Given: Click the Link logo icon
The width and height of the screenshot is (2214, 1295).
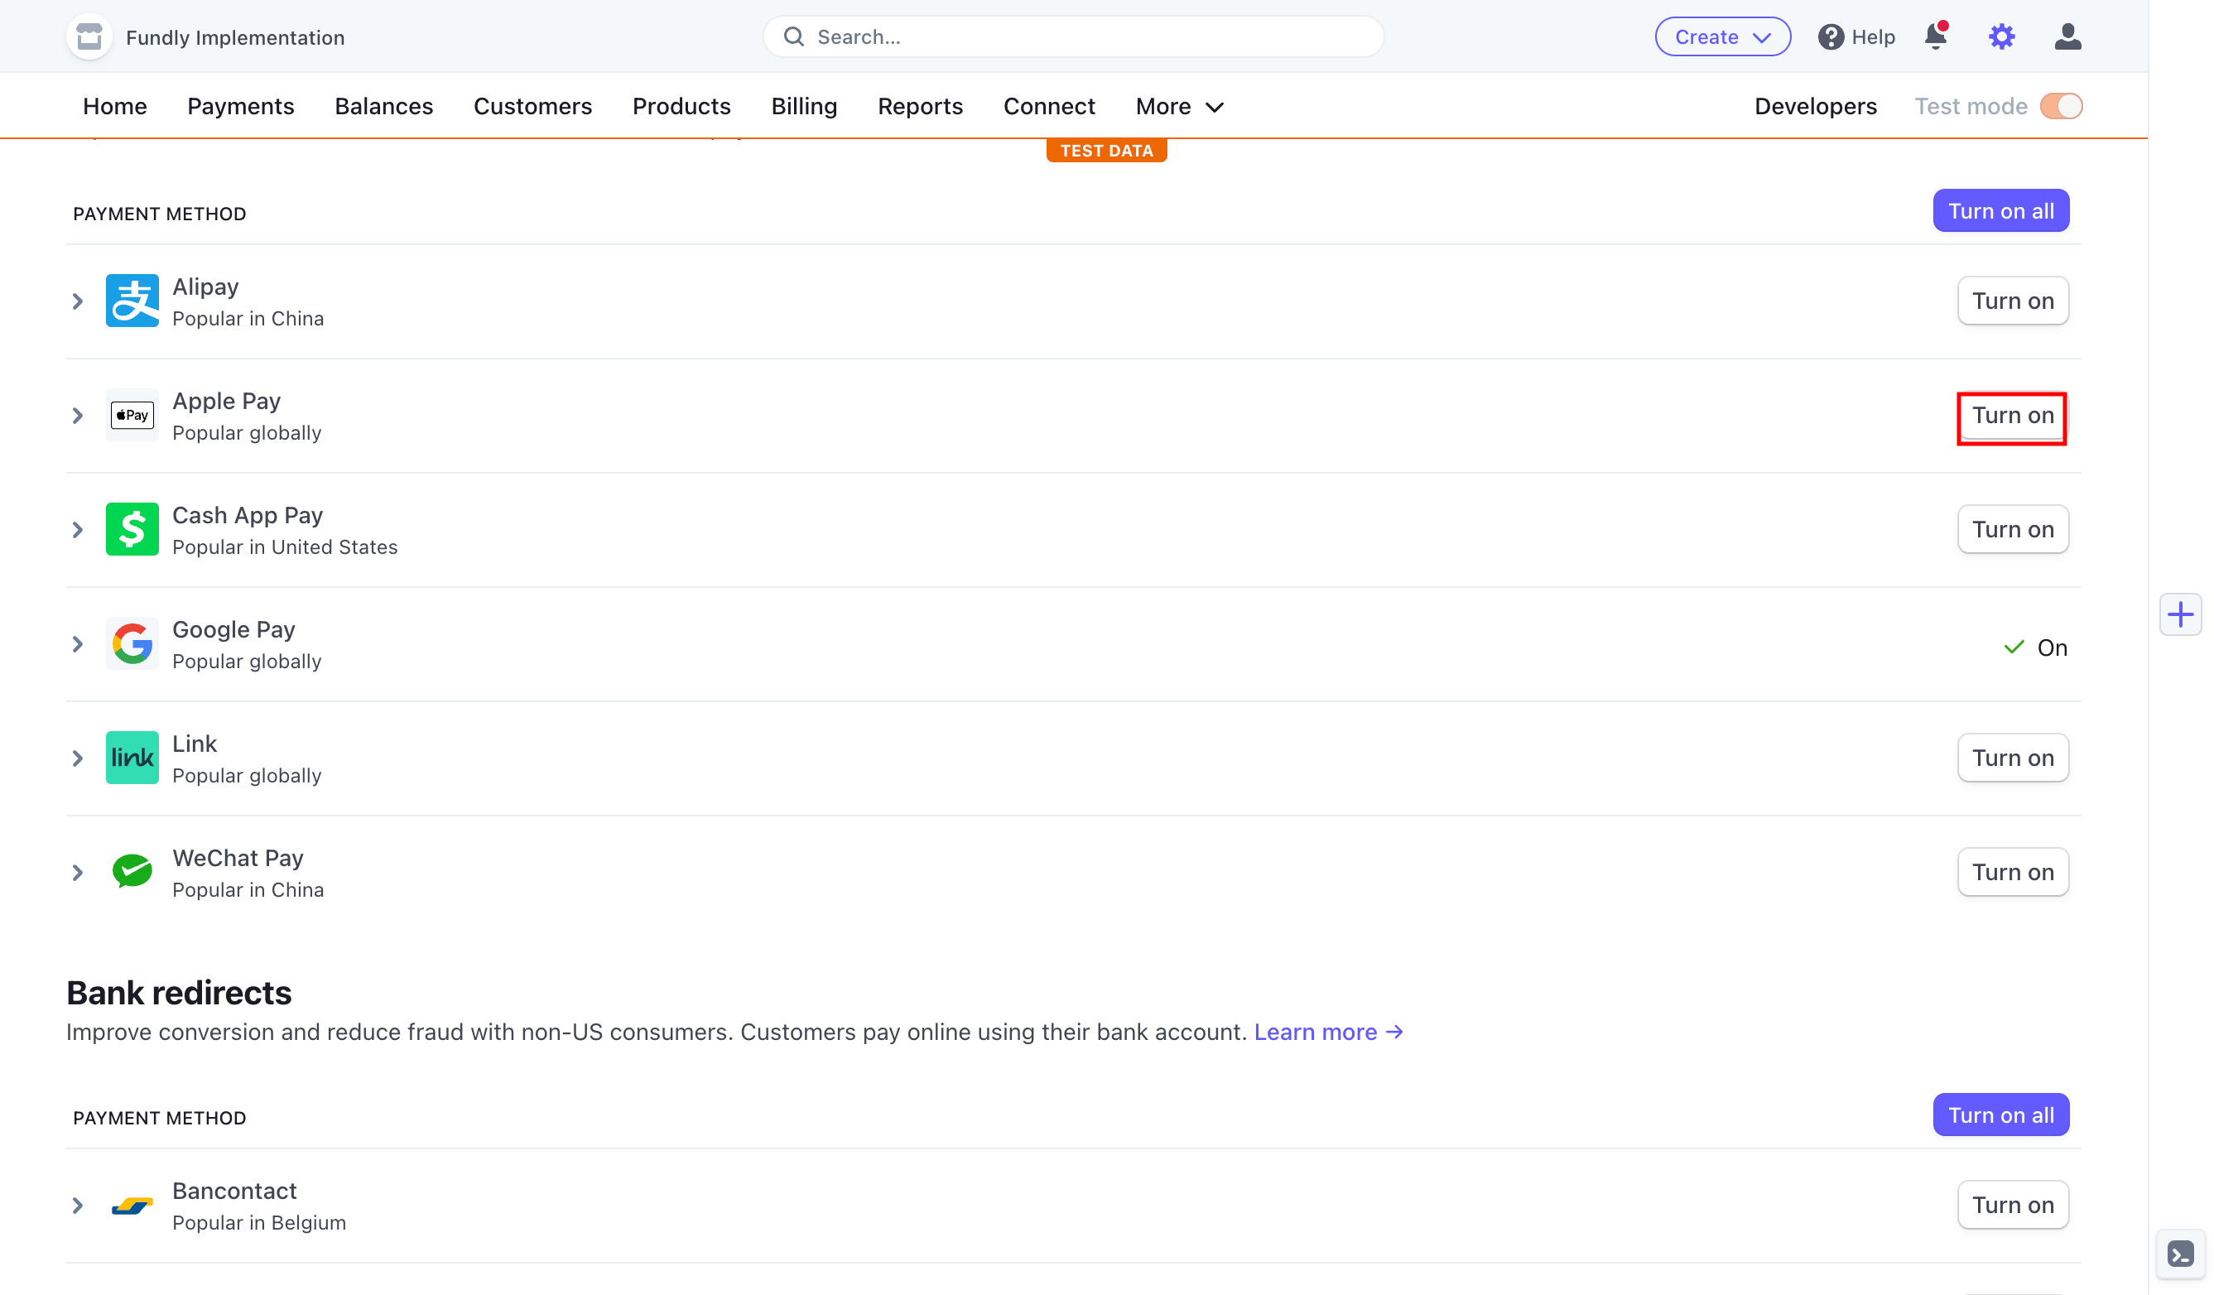Looking at the screenshot, I should (132, 758).
